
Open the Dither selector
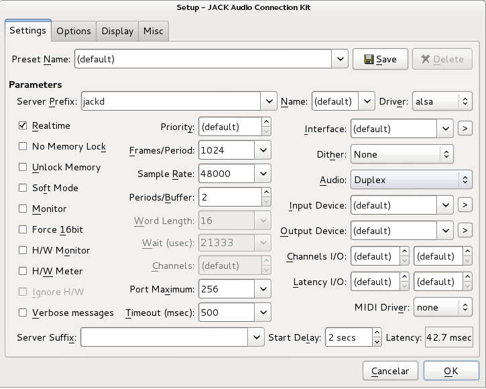coord(402,154)
